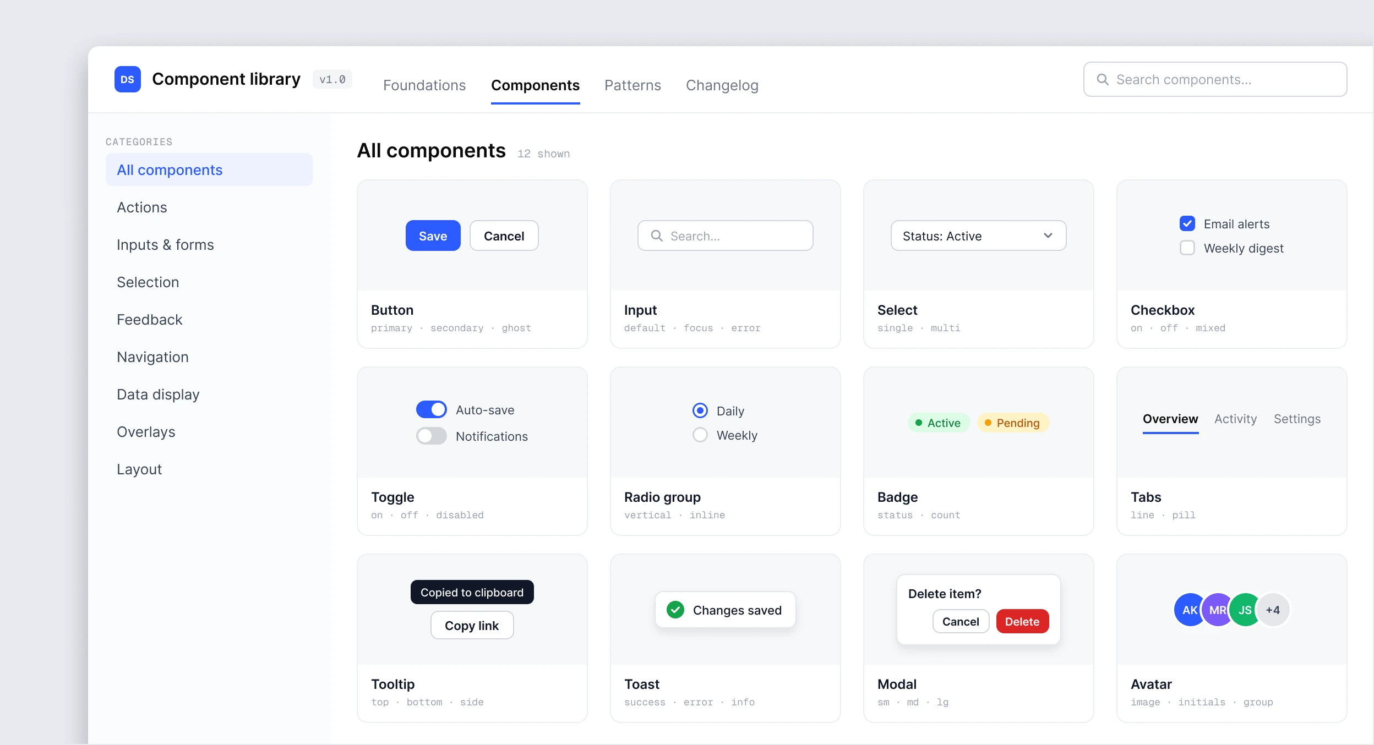Switch to the Patterns tab

pos(633,85)
